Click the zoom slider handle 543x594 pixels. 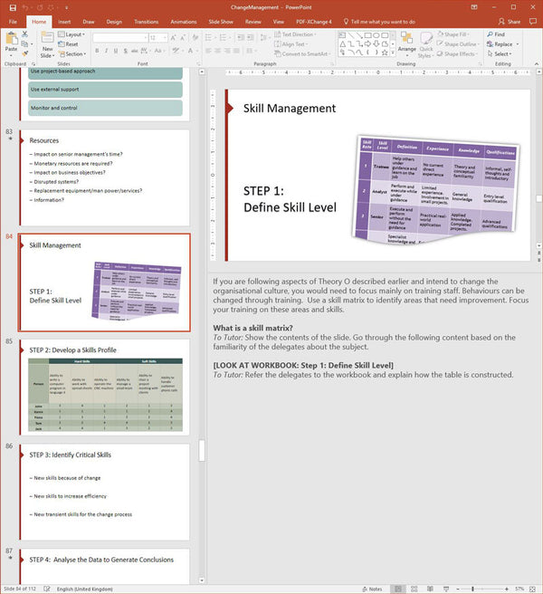pyautogui.click(x=472, y=589)
